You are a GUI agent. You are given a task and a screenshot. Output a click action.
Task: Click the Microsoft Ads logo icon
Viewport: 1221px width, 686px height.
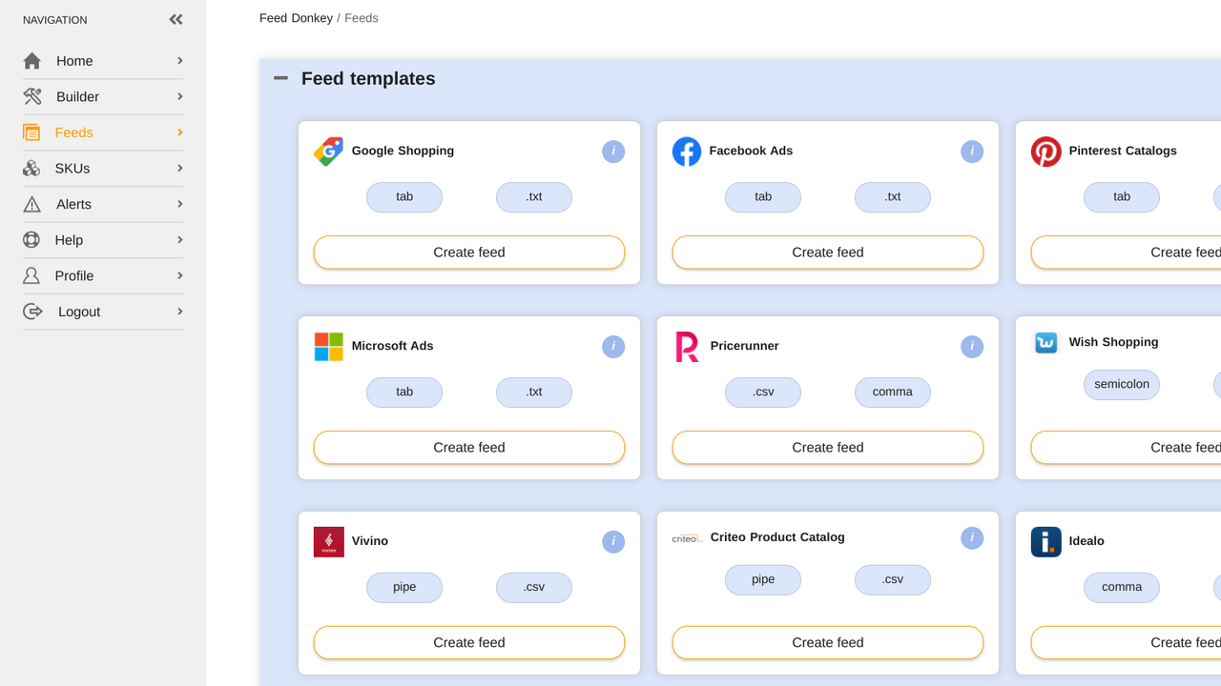pos(328,346)
